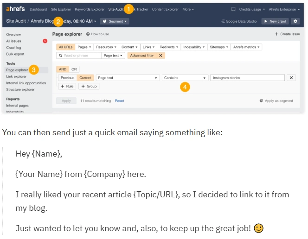The width and height of the screenshot is (308, 239).
Task: Switch to Previous crawl data
Action: [x=67, y=78]
